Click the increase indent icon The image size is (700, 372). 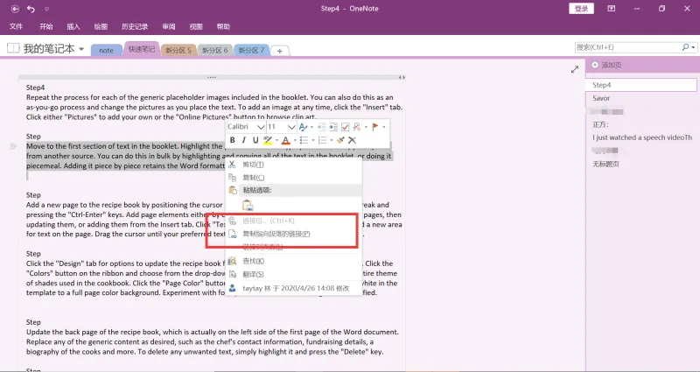pos(333,127)
